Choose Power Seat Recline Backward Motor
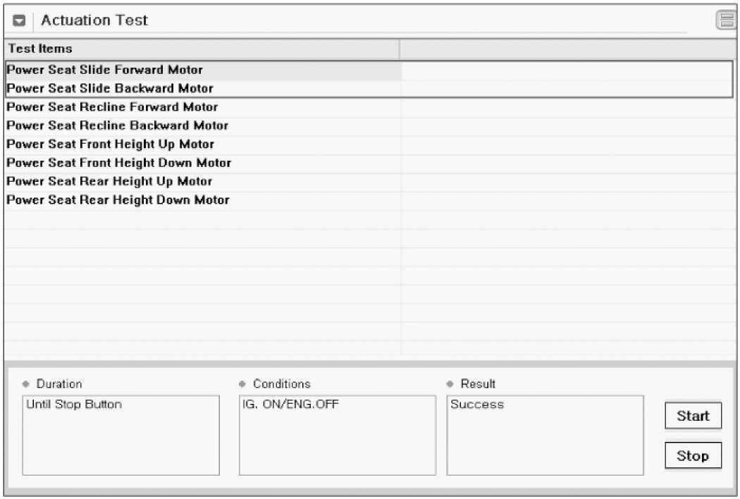The height and width of the screenshot is (499, 740). [x=117, y=125]
